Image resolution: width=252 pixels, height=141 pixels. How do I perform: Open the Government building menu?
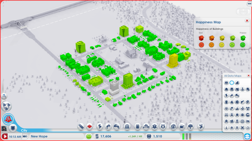(x=127, y=126)
